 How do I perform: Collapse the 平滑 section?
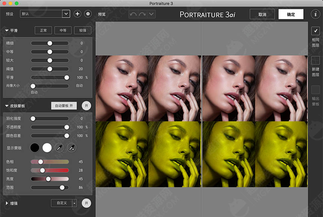pyautogui.click(x=7, y=31)
